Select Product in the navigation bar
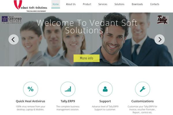This screenshot has width=173, height=115. pos(87,4)
